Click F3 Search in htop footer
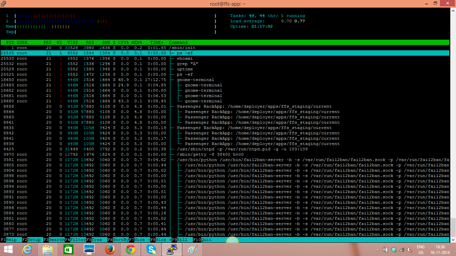 [x=54, y=240]
